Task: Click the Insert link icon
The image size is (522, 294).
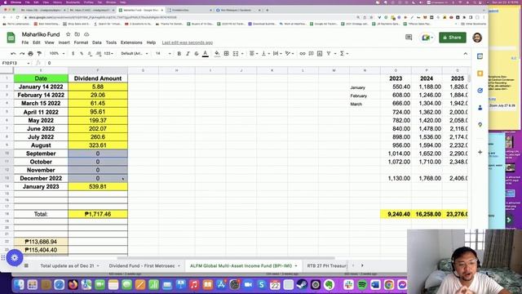Action: pyautogui.click(x=303, y=54)
